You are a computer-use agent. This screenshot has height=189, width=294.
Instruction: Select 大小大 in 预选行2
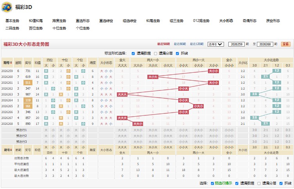tap(153, 136)
